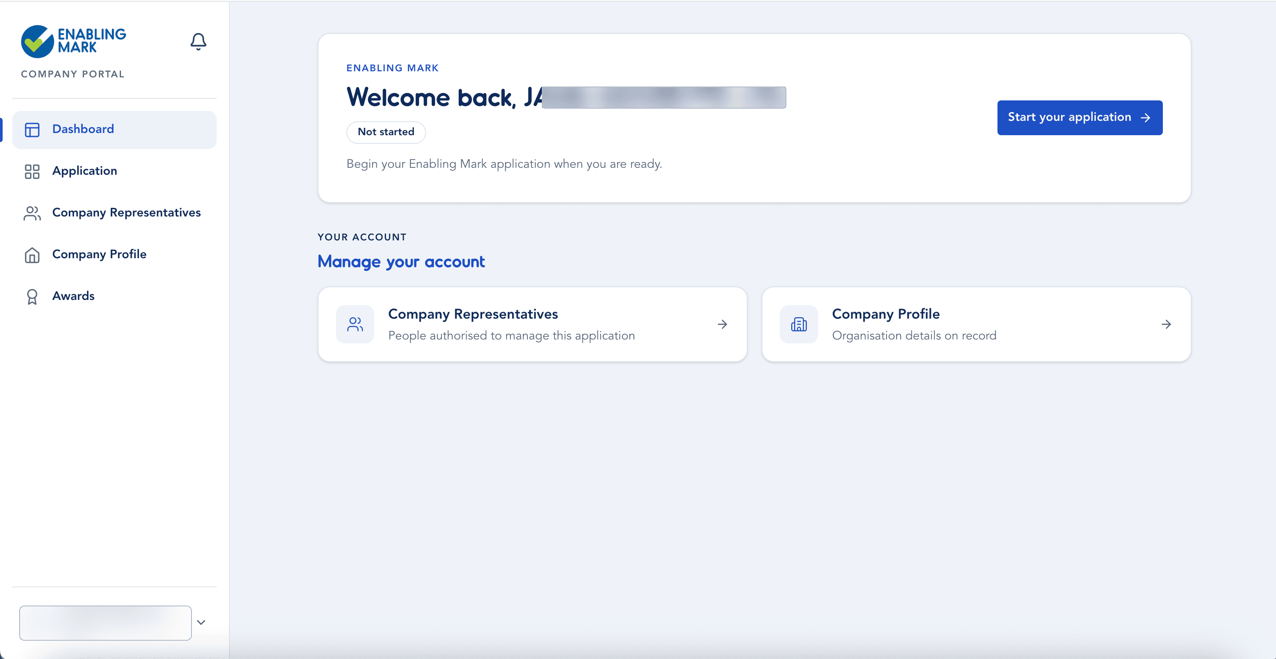Click the blurred account selector box

click(x=105, y=623)
